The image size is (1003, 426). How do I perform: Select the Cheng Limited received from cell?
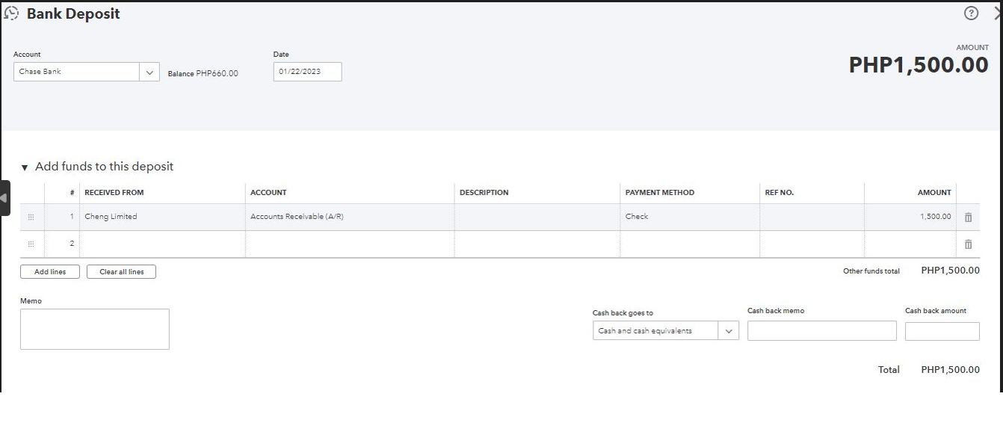[161, 217]
